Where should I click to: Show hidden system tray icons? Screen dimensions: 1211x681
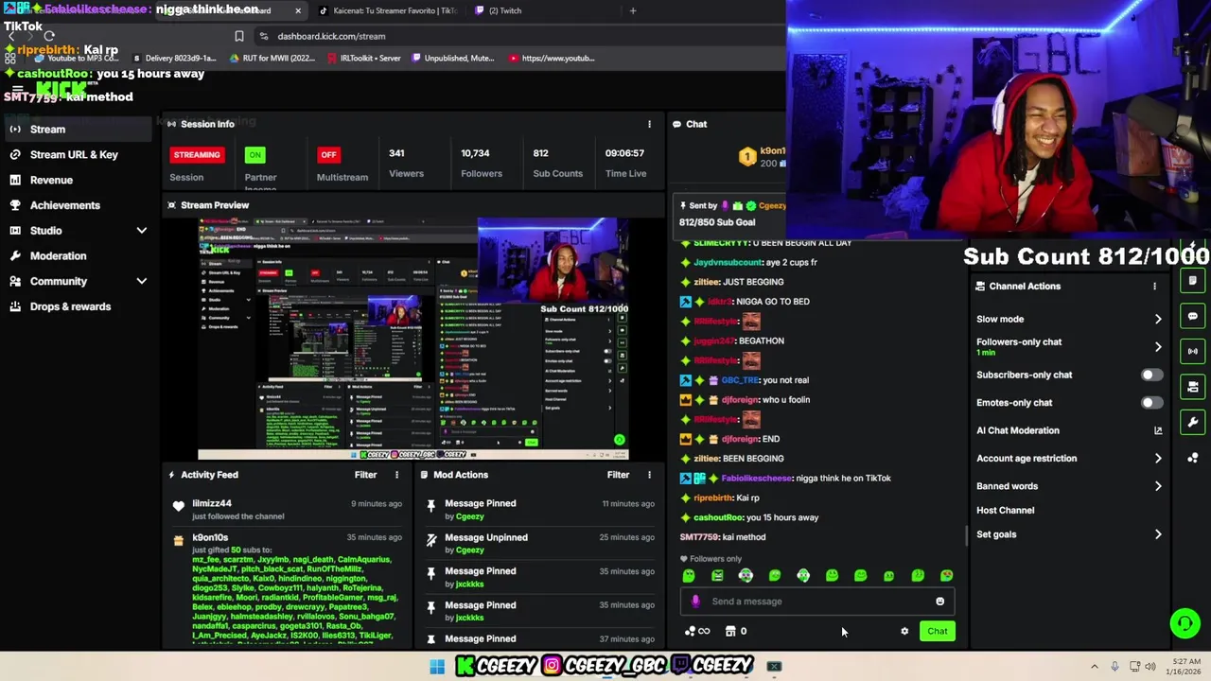coord(1095,667)
